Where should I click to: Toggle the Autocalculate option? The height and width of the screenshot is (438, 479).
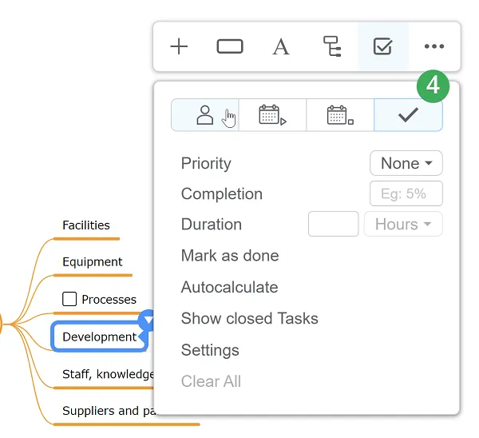[x=229, y=287]
